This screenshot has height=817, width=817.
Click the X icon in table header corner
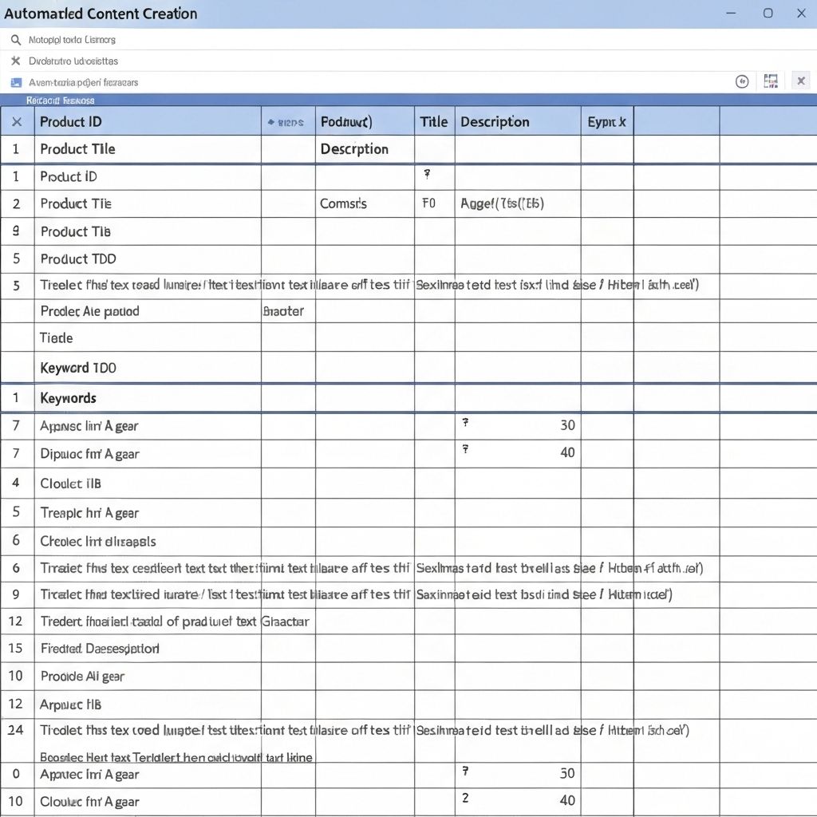point(17,122)
